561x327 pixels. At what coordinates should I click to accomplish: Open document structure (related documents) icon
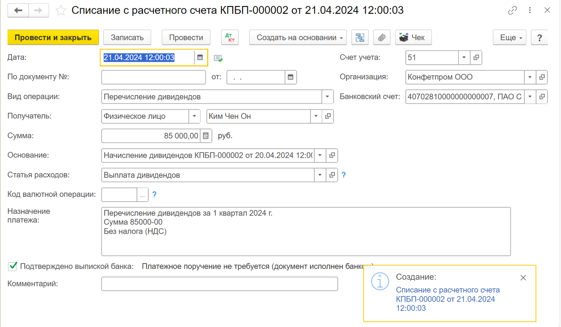click(360, 38)
